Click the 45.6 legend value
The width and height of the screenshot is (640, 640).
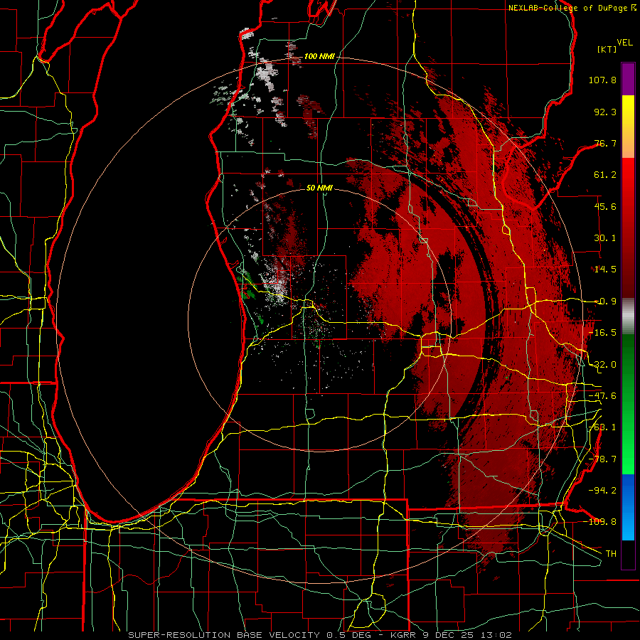[605, 206]
